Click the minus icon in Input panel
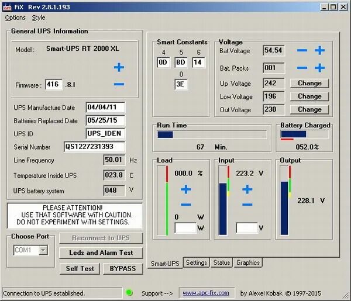 pyautogui.click(x=247, y=205)
